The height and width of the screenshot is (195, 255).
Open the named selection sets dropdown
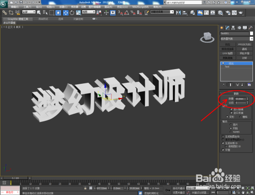tap(162, 12)
